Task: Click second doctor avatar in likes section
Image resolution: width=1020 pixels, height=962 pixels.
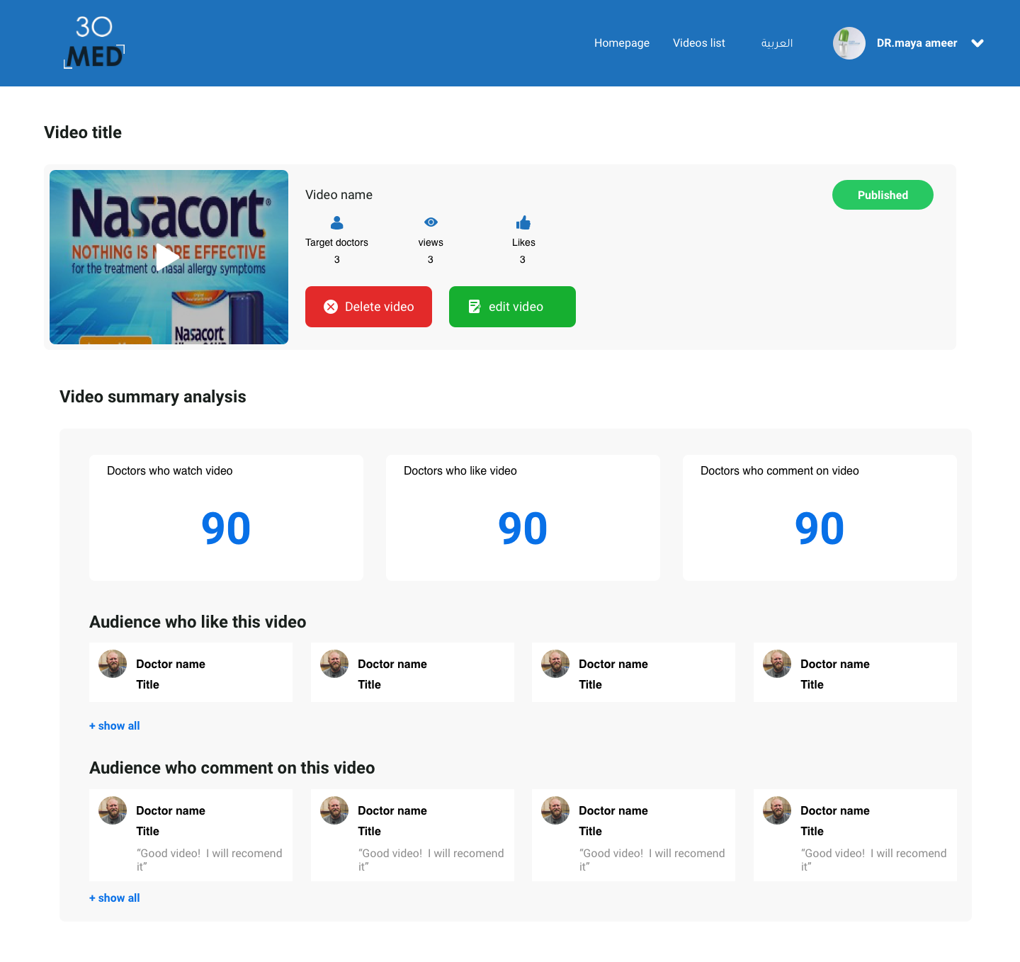Action: (334, 664)
